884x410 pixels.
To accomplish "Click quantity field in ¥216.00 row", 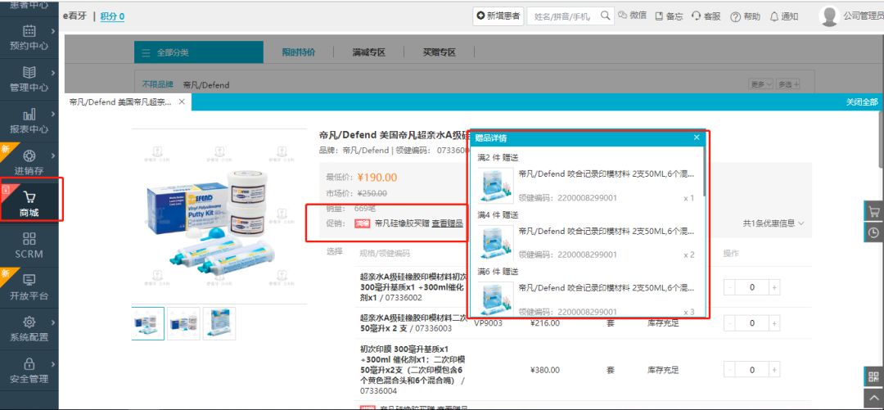I will click(752, 323).
